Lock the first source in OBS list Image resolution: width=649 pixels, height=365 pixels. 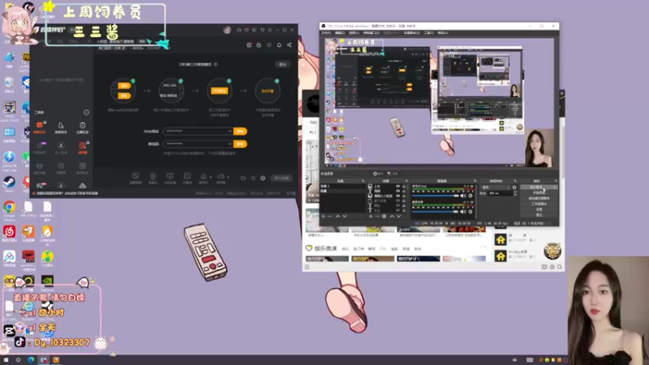coord(404,187)
